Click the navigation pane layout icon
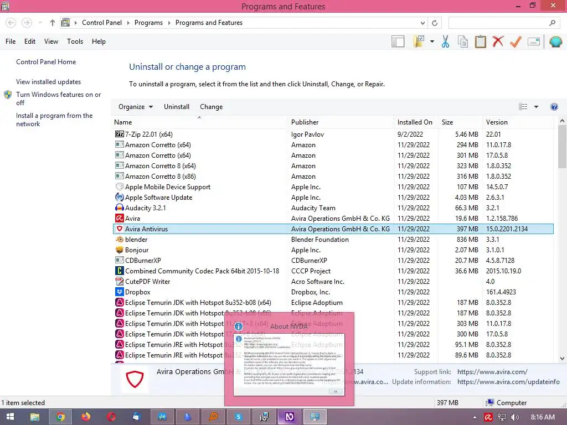Screen dimensions: 567x425 pos(398,42)
